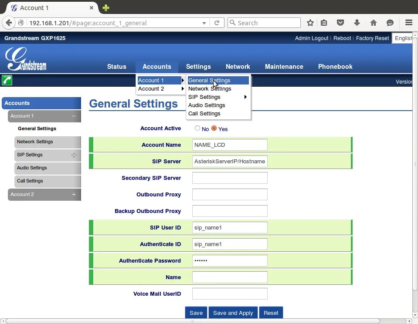The height and width of the screenshot is (324, 418).
Task: Click the horizontal page scrollbar
Action: pos(193,321)
